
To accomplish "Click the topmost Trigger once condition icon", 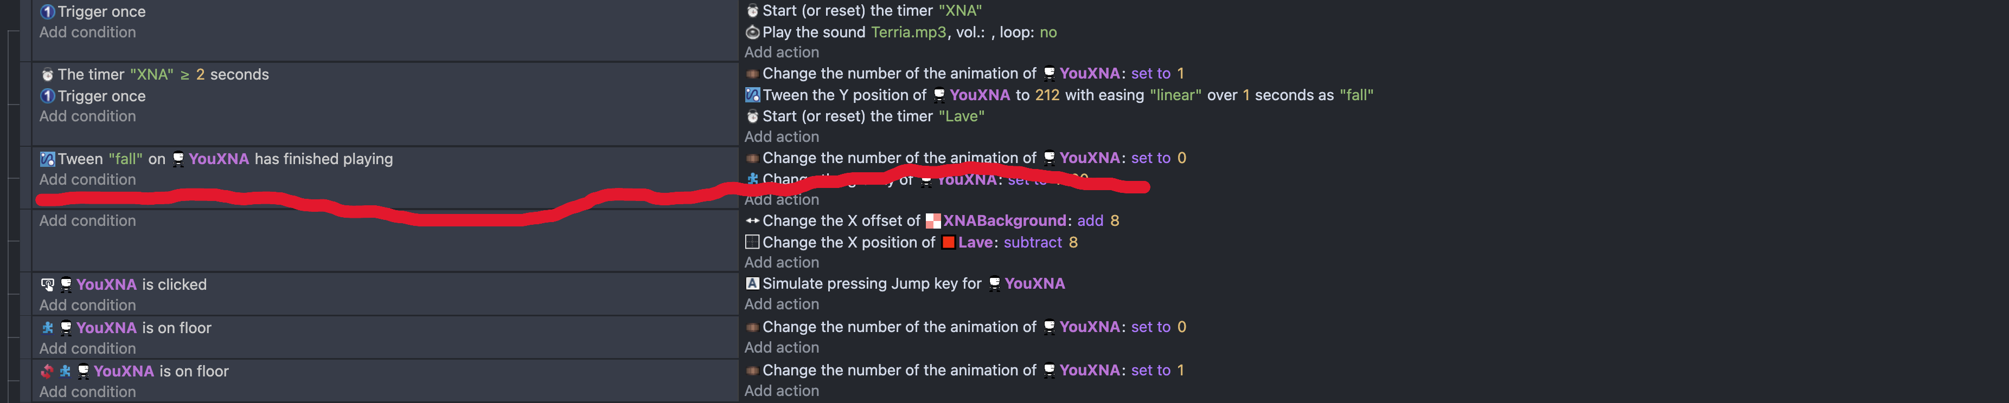I will click(x=48, y=12).
